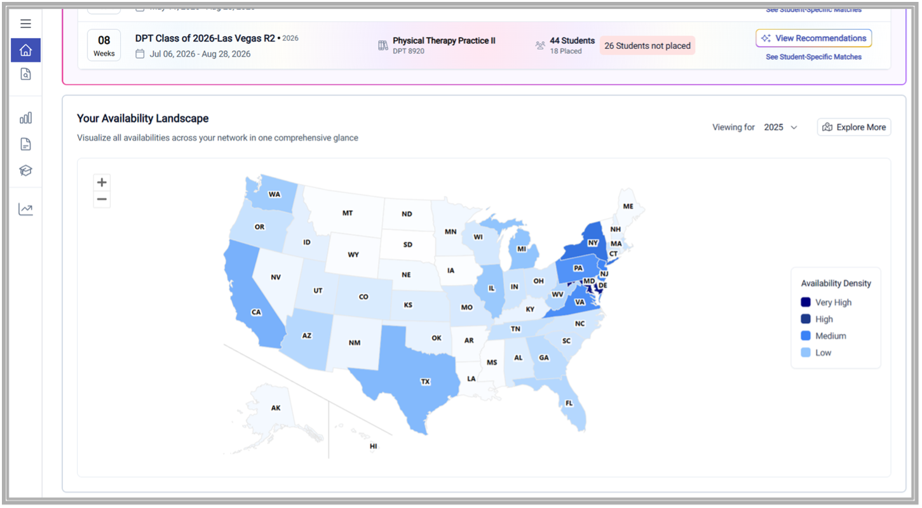Zoom out using the minus button
Image resolution: width=922 pixels, height=508 pixels.
[101, 199]
